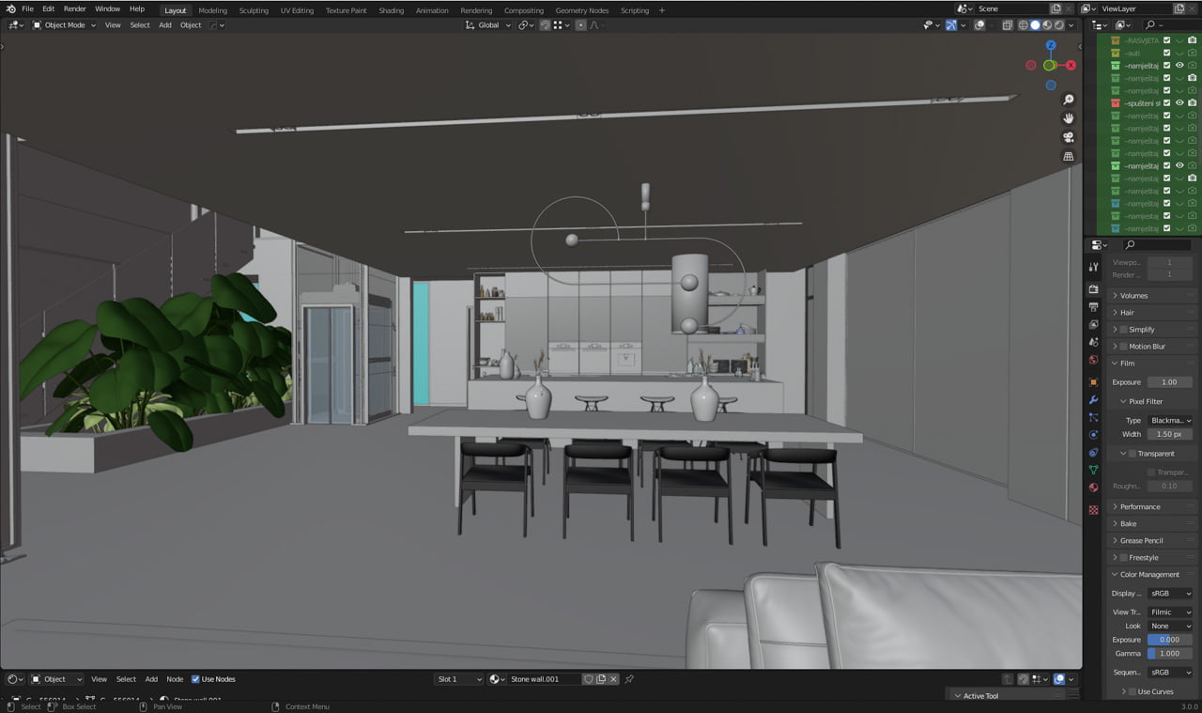
Task: Switch perspective/orthographic with grid icon
Action: point(1069,157)
